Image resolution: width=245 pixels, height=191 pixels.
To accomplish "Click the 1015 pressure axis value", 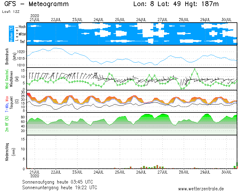I will tap(21, 58).
